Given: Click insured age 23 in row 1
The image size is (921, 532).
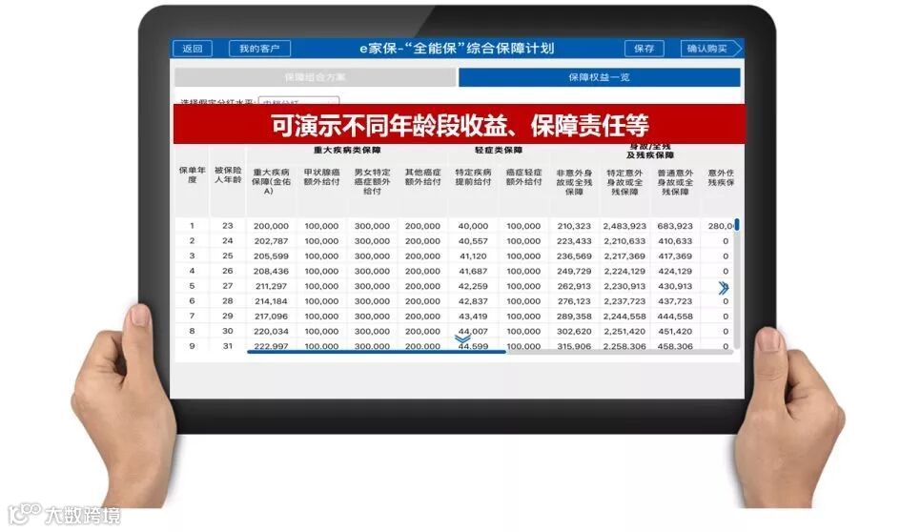Looking at the screenshot, I should coord(228,226).
